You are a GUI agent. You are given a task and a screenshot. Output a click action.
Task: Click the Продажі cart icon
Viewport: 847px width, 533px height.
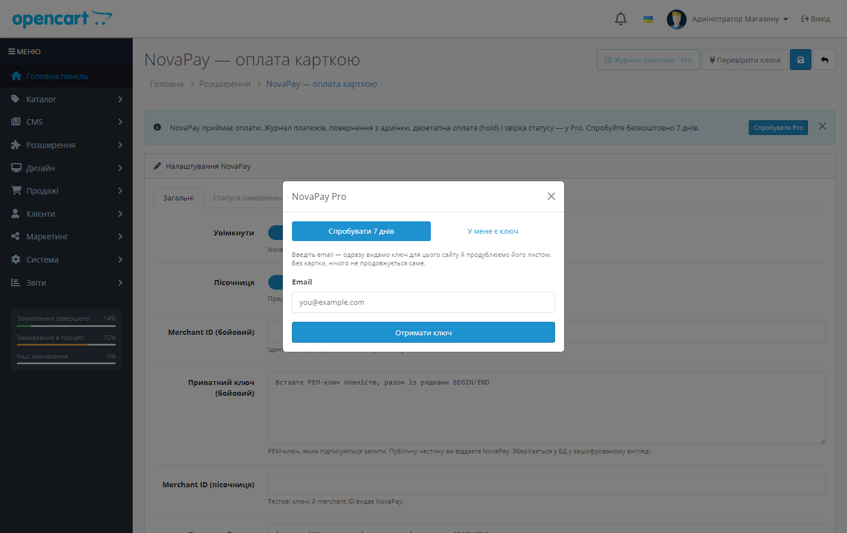[x=16, y=190]
